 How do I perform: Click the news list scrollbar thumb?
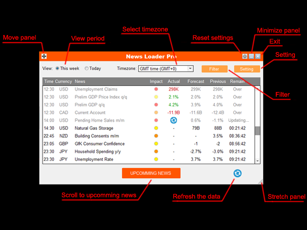click(x=258, y=131)
